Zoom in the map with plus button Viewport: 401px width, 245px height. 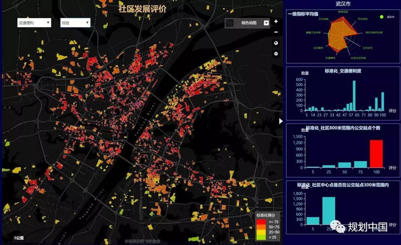(276, 22)
